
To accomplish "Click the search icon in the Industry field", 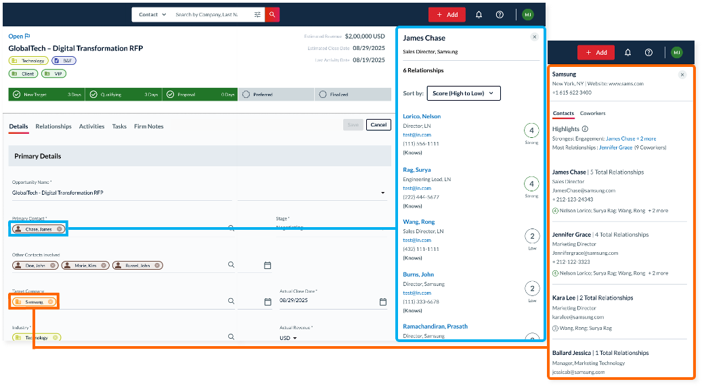I will [x=232, y=337].
